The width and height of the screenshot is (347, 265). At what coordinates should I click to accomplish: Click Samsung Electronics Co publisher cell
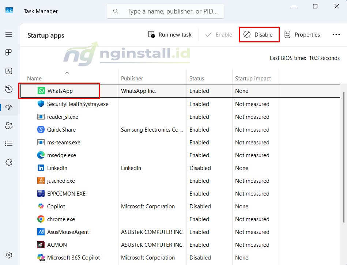click(152, 130)
